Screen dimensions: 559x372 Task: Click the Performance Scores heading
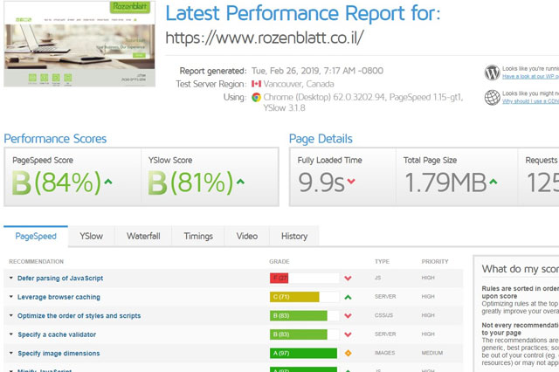[x=55, y=139]
